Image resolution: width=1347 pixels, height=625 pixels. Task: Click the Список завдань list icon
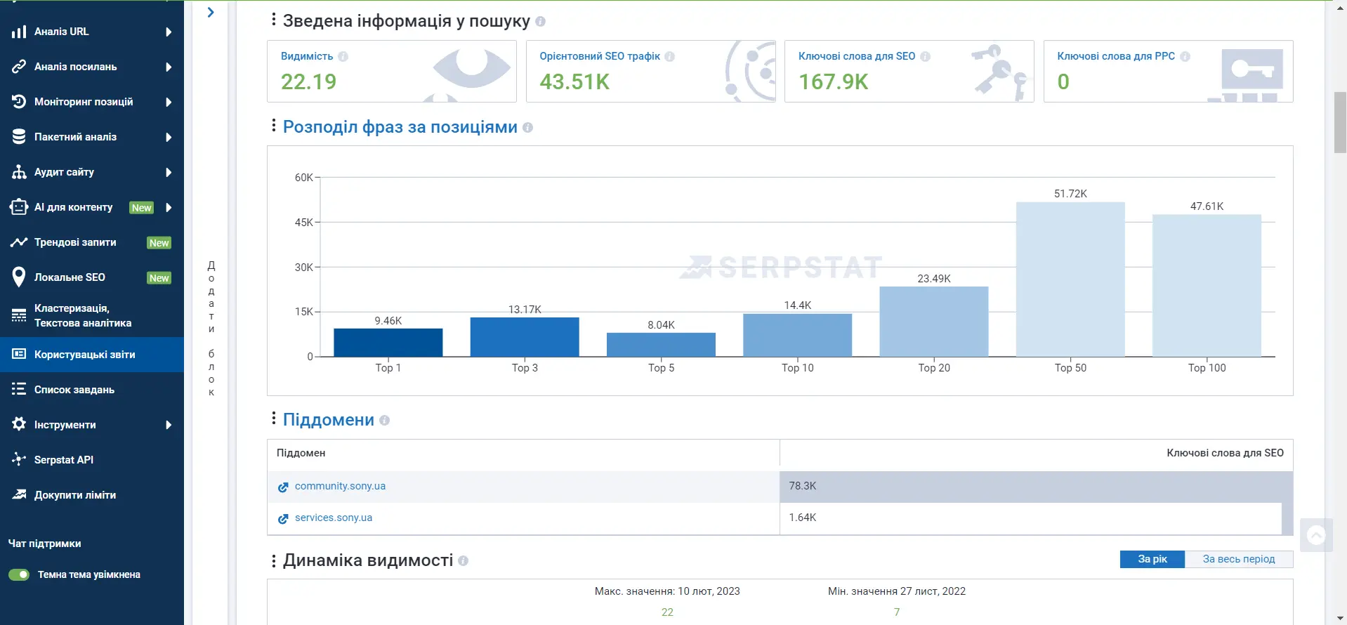coord(19,390)
